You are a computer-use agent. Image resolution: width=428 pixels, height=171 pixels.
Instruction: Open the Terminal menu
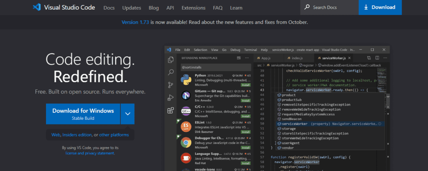pyautogui.click(x=251, y=50)
